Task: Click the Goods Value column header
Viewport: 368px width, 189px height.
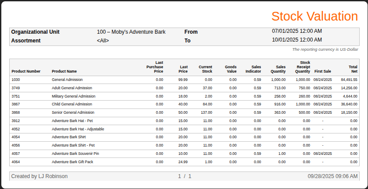Action: [231, 69]
